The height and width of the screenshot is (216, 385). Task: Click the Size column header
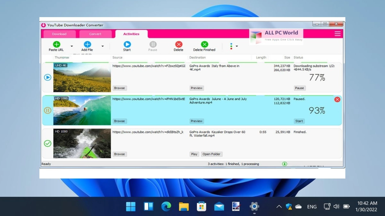pyautogui.click(x=287, y=57)
